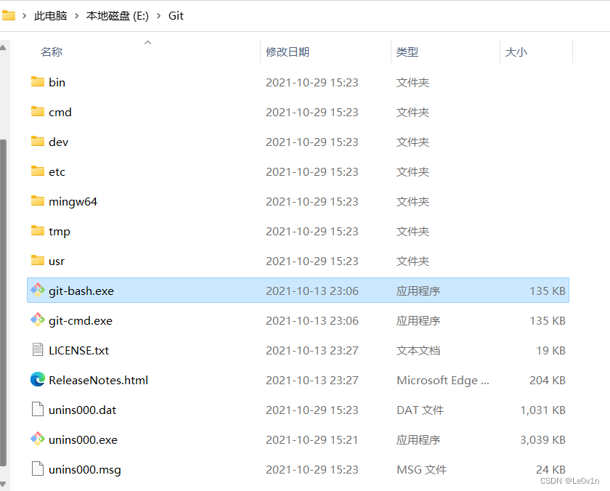Image resolution: width=610 pixels, height=491 pixels.
Task: Select the ReleaseNotes.html file name
Action: (99, 380)
